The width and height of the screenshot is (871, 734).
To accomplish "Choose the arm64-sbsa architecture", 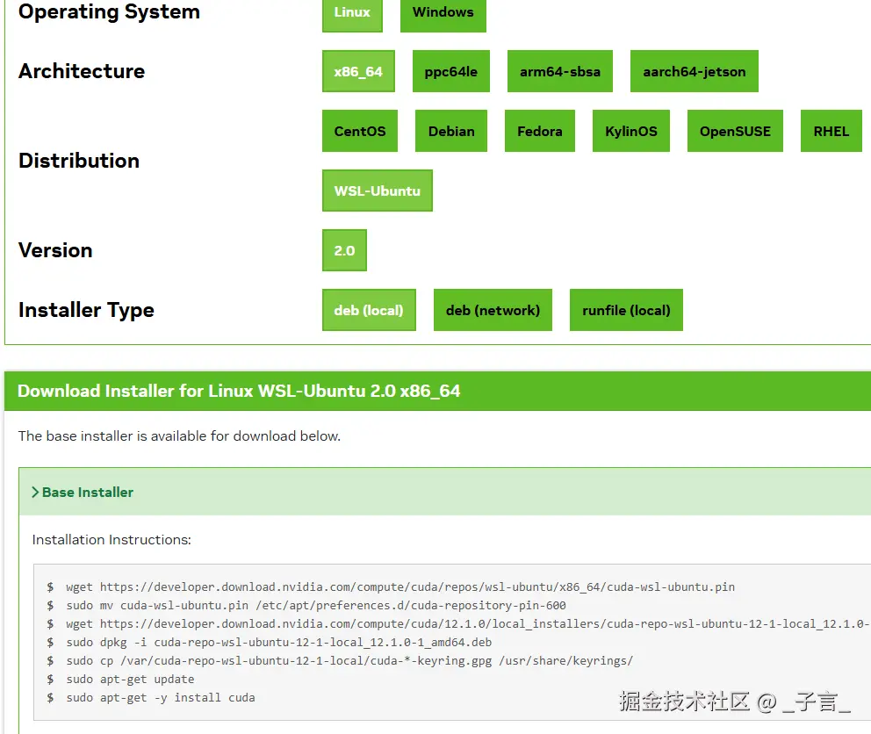I will tap(560, 71).
